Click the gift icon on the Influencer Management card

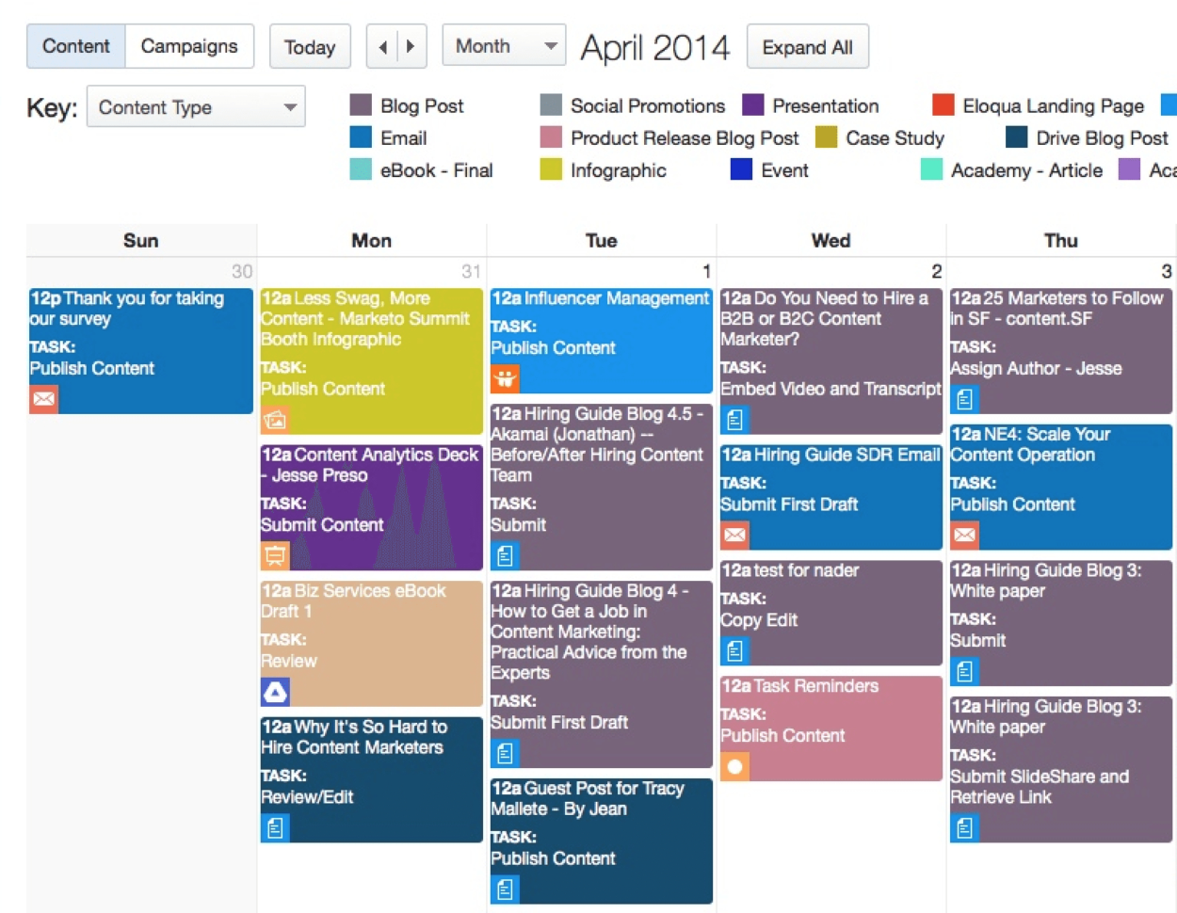point(506,379)
